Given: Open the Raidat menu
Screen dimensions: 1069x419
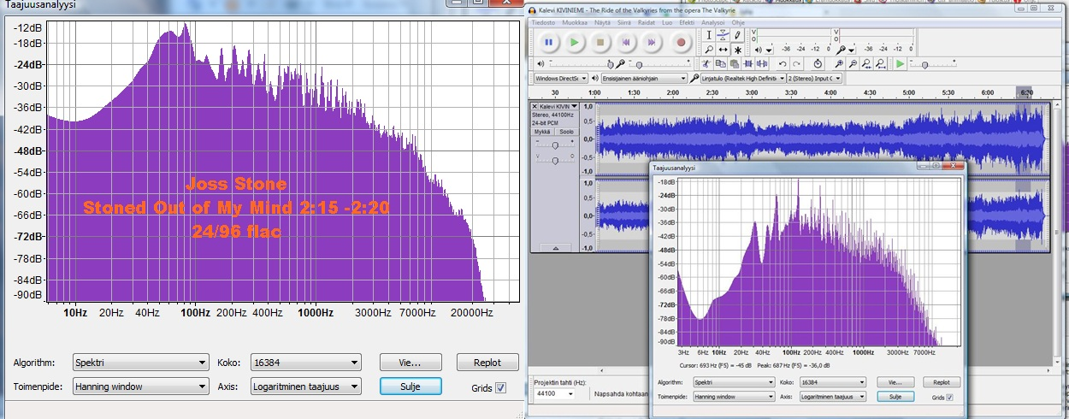Looking at the screenshot, I should 647,22.
